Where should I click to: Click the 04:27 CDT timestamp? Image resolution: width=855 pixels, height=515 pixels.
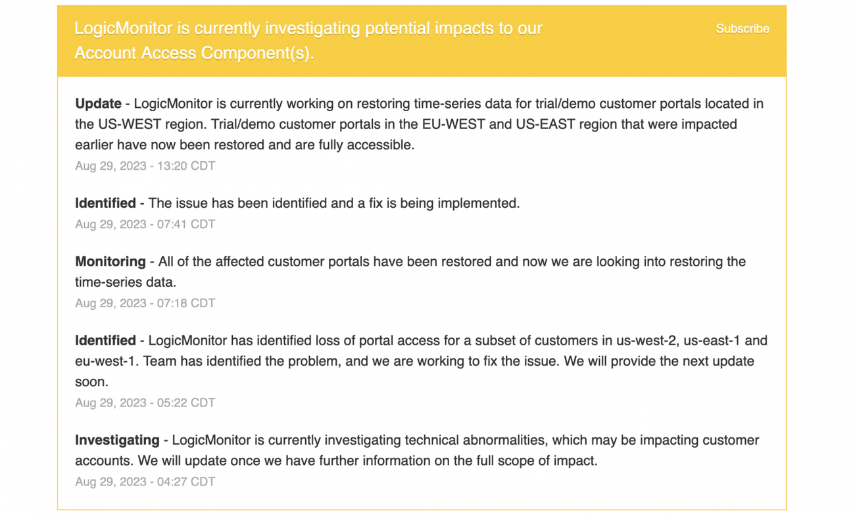[x=145, y=481]
